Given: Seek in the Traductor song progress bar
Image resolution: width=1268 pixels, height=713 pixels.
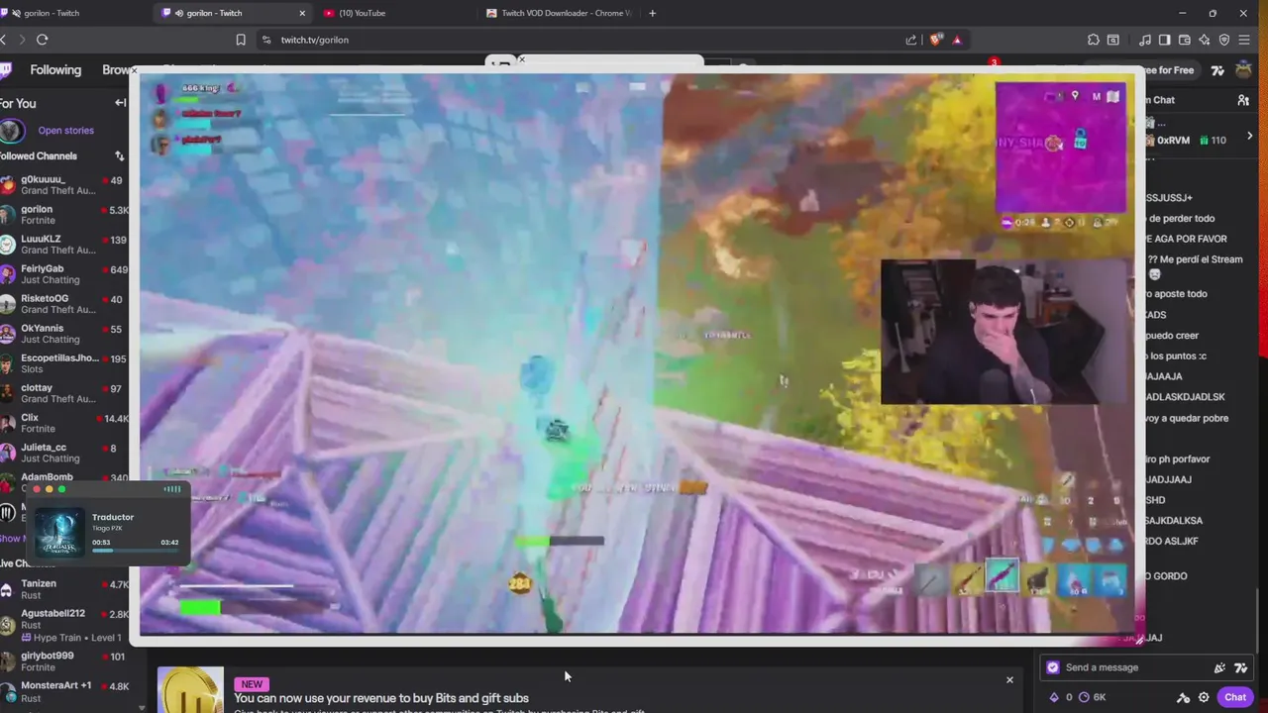Looking at the screenshot, I should 136,550.
